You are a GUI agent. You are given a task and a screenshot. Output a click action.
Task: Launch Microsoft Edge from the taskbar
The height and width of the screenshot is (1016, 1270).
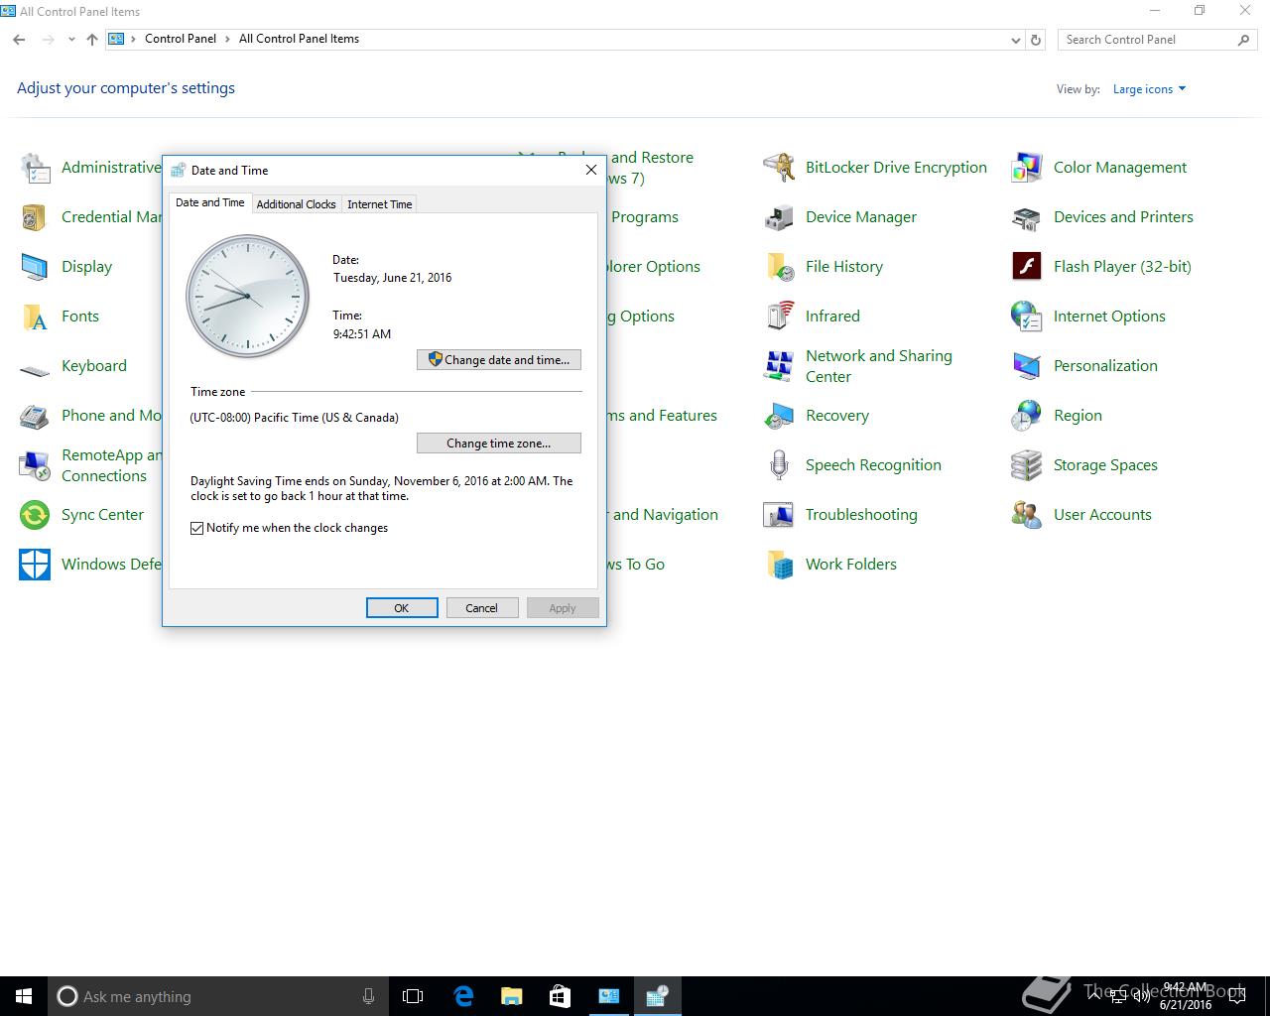click(x=463, y=996)
